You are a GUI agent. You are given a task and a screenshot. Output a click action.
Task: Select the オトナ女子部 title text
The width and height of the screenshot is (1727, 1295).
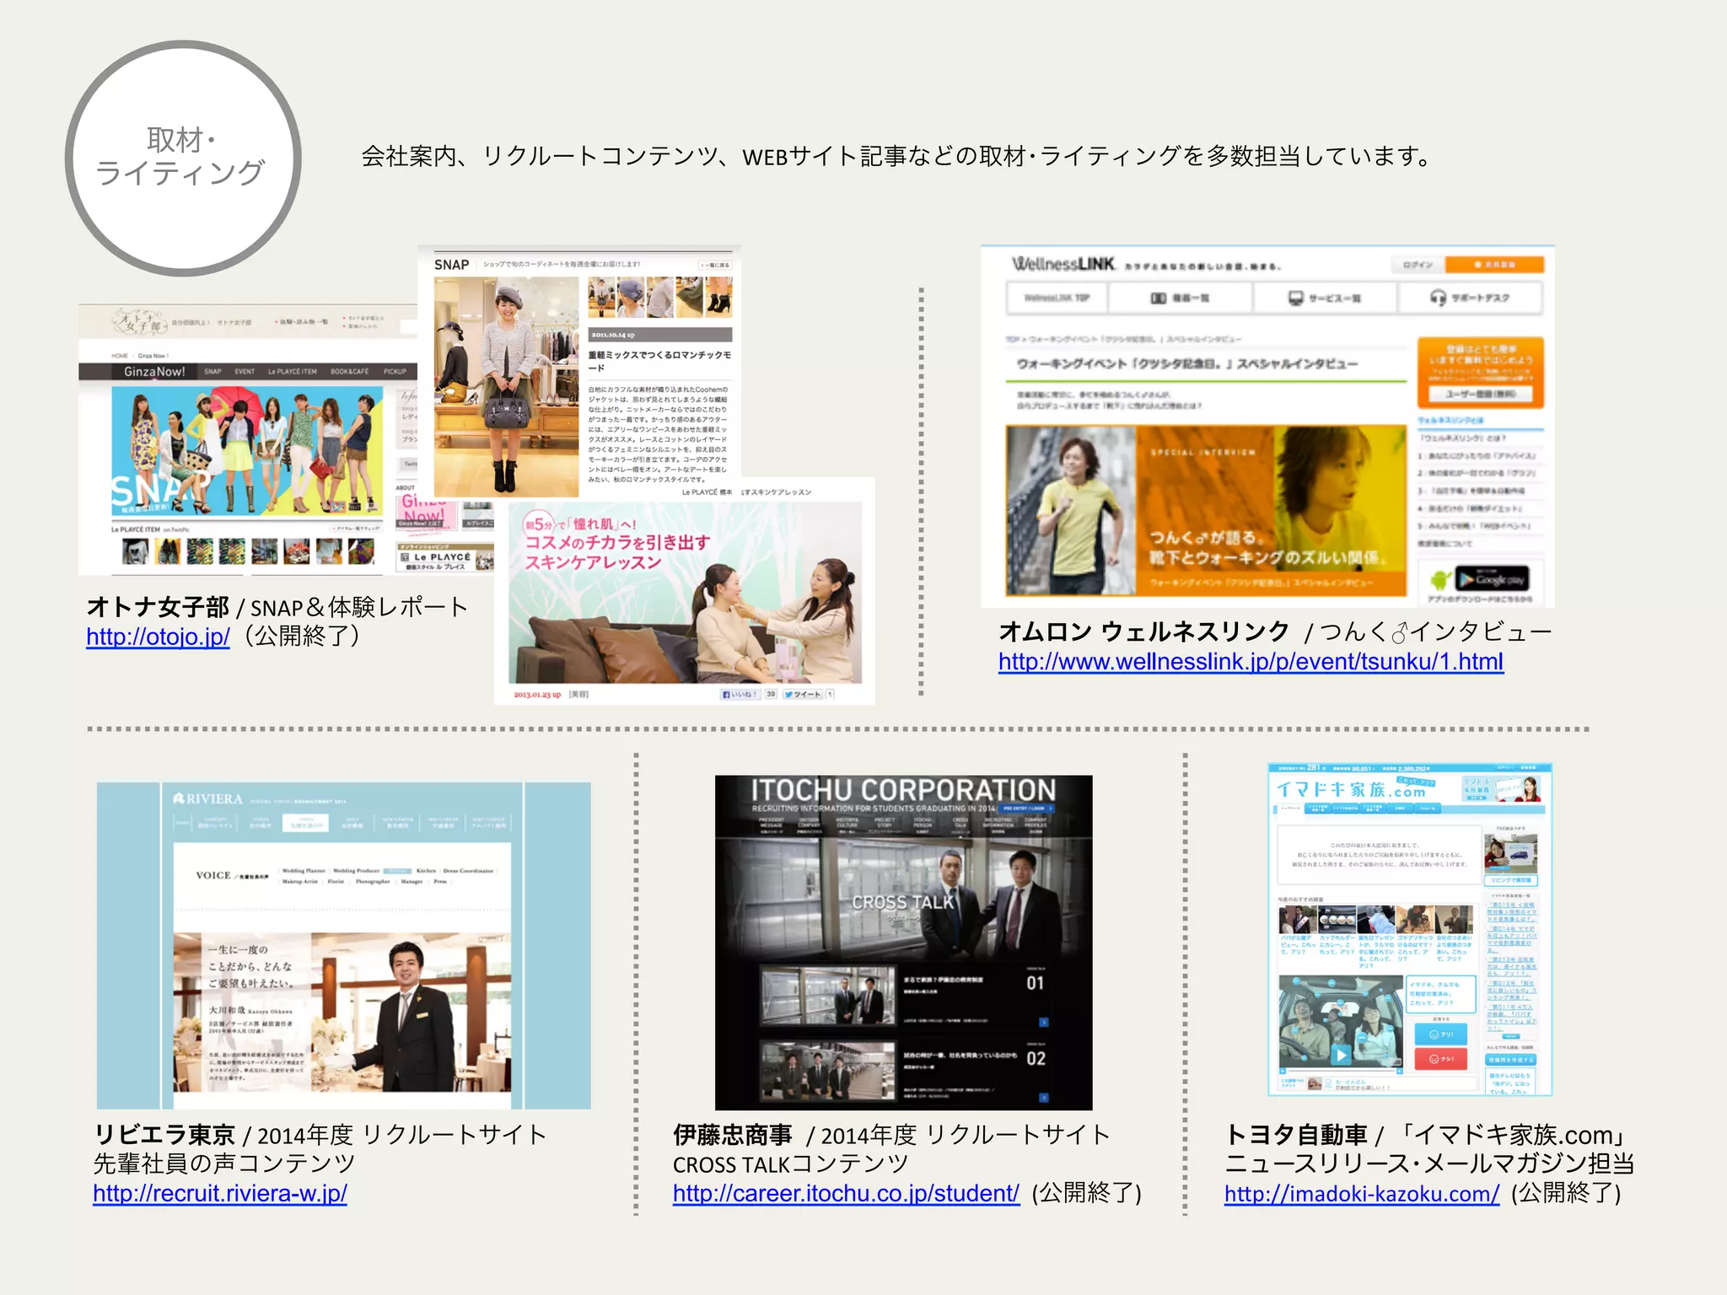click(158, 607)
